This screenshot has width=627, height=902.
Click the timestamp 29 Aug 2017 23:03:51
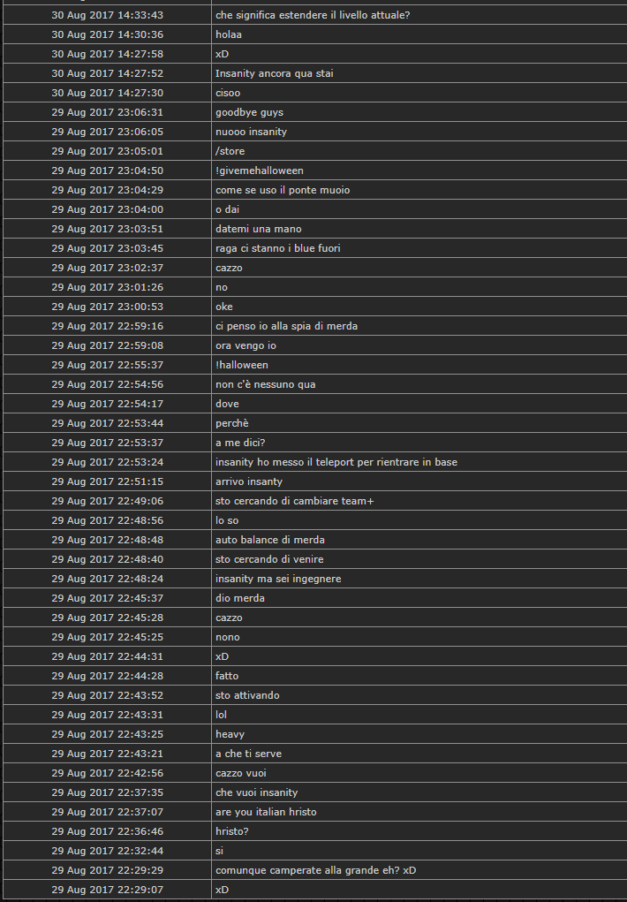coord(107,229)
